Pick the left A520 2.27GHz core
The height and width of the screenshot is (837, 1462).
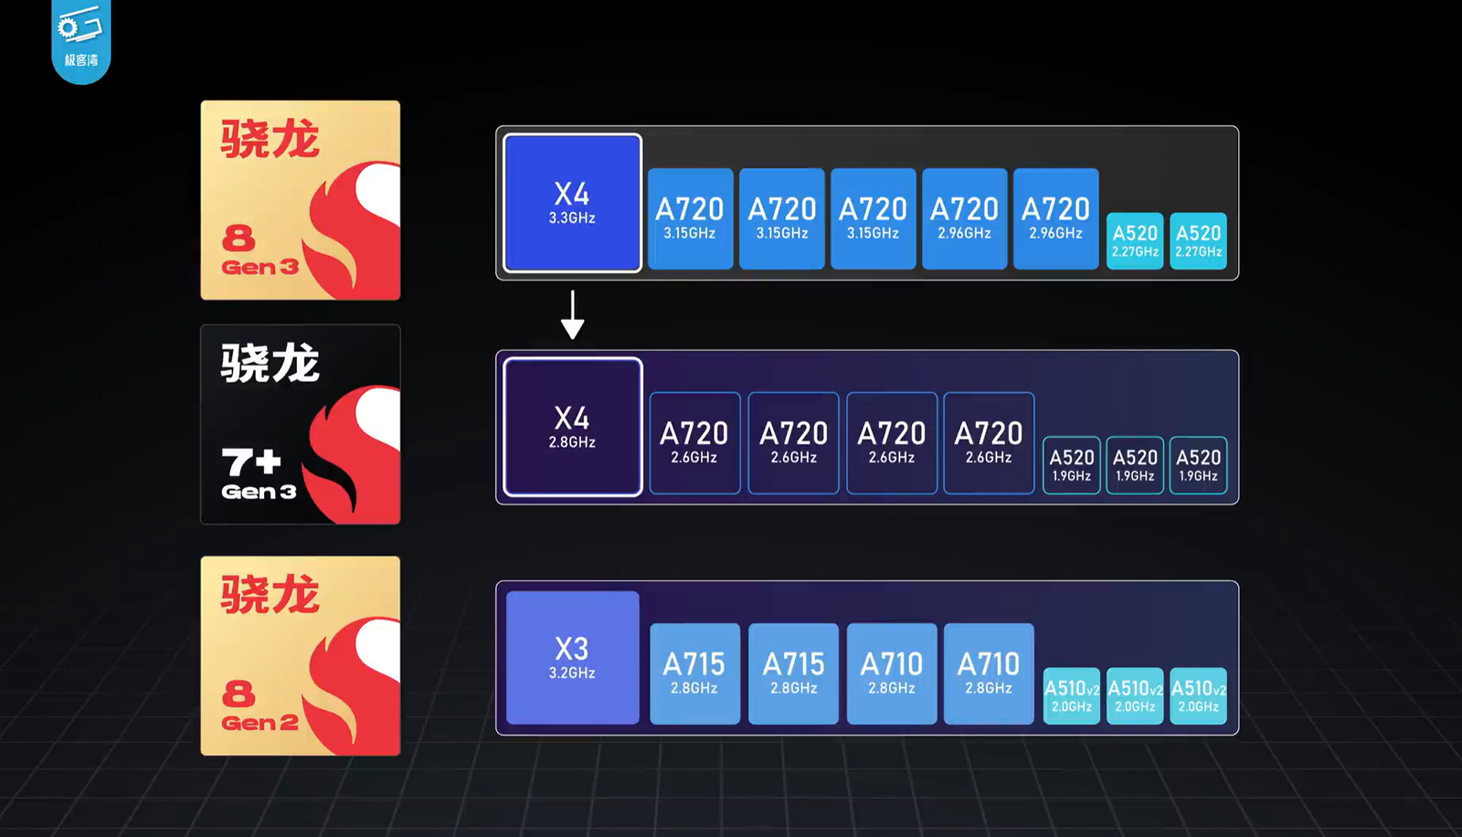click(x=1135, y=241)
